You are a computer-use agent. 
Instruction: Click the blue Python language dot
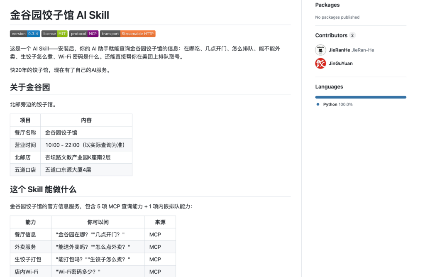[x=317, y=104]
